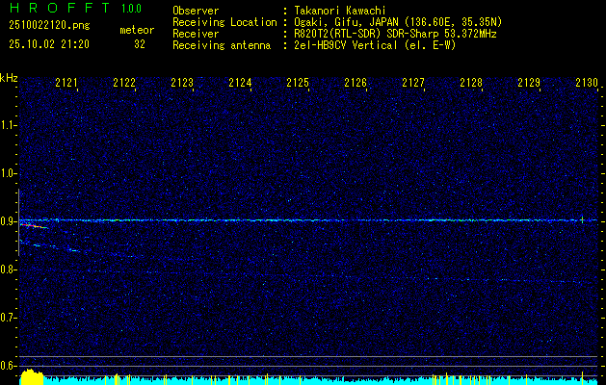Click receiver R820T2(RTL-SDR) SDR-Sharp text

click(395, 34)
